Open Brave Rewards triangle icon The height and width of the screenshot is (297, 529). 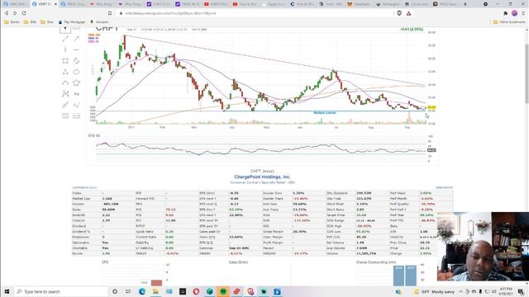(408, 13)
